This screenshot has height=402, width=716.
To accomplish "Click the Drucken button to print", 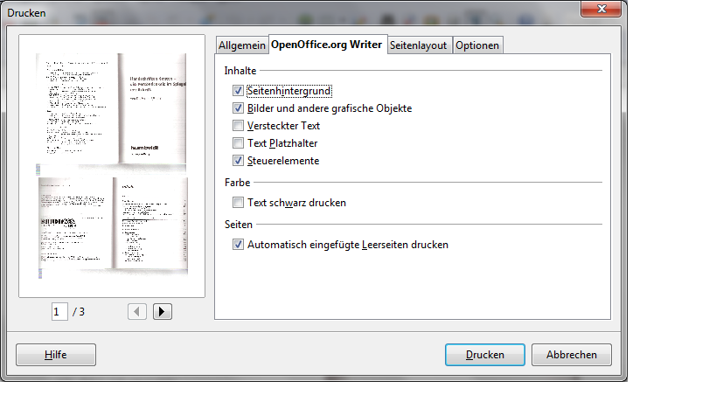I will [484, 355].
